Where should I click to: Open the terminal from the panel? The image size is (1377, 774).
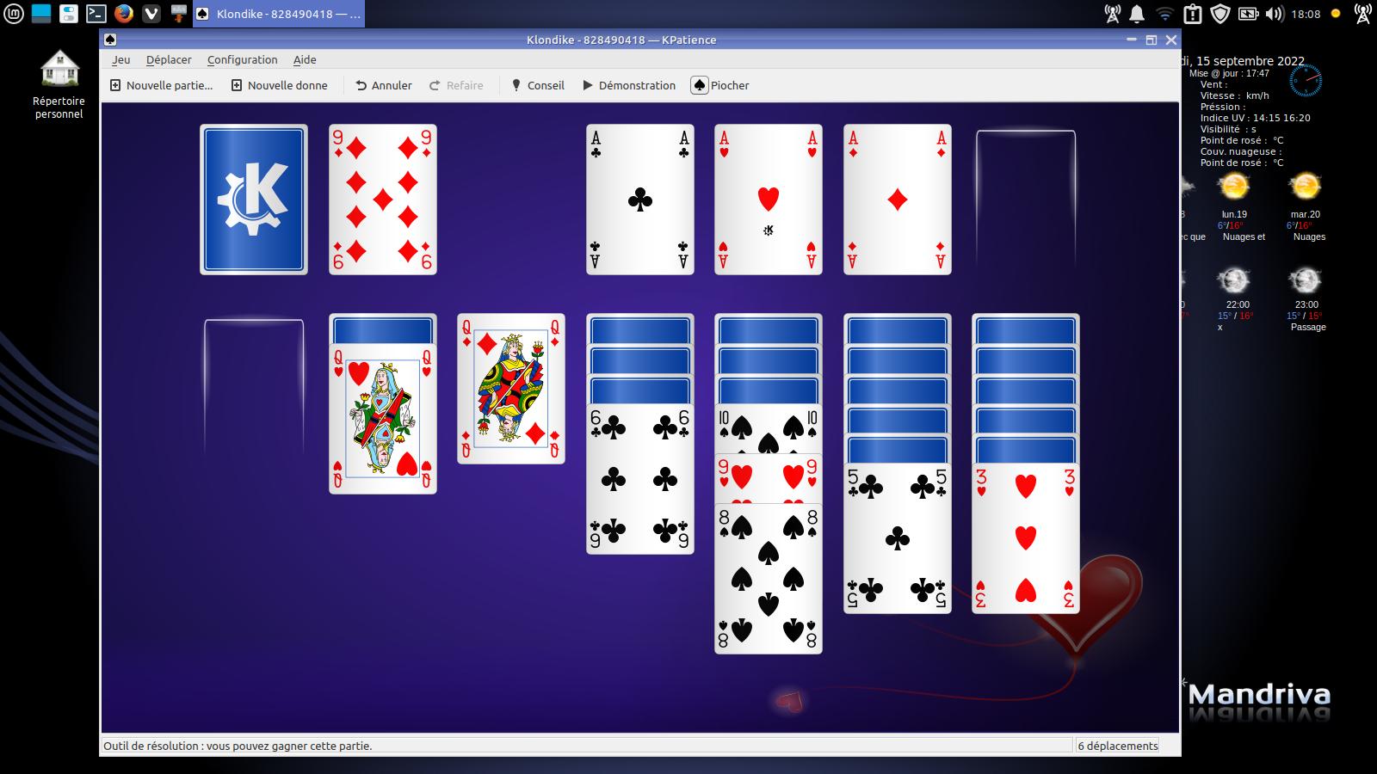click(x=96, y=13)
